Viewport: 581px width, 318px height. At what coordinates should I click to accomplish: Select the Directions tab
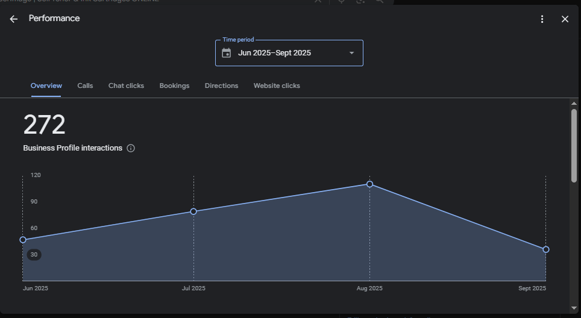click(221, 86)
